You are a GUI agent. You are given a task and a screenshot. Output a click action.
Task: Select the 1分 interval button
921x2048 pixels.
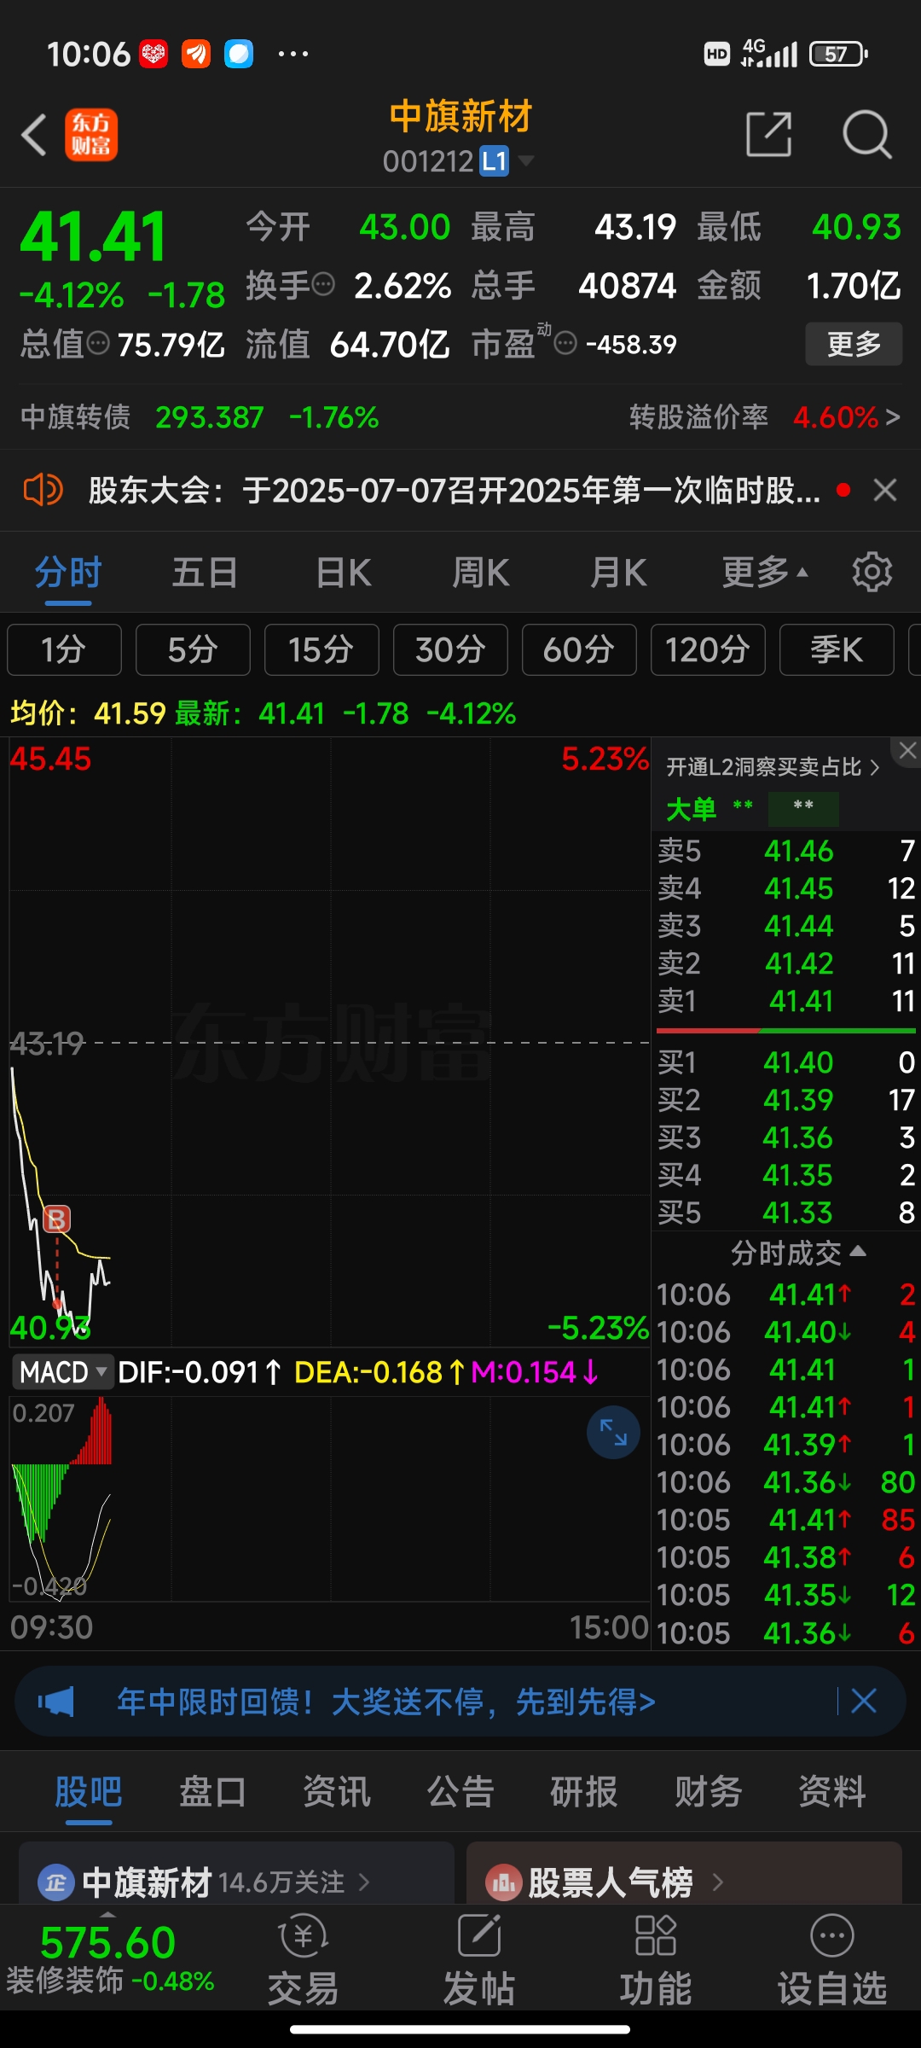pyautogui.click(x=64, y=649)
